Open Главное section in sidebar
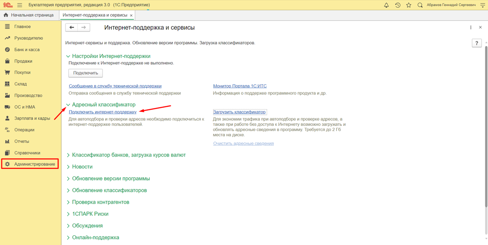Viewport: 488px width, 245px height. (22, 27)
